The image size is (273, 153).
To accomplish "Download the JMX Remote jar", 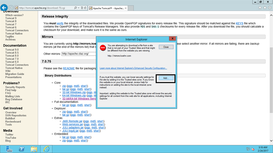I will pyautogui.click(x=72, y=121).
